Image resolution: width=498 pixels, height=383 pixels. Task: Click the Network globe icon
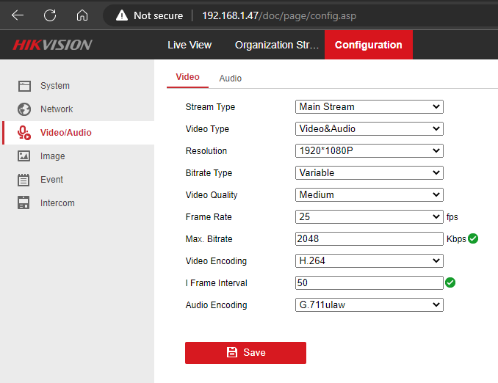click(24, 109)
